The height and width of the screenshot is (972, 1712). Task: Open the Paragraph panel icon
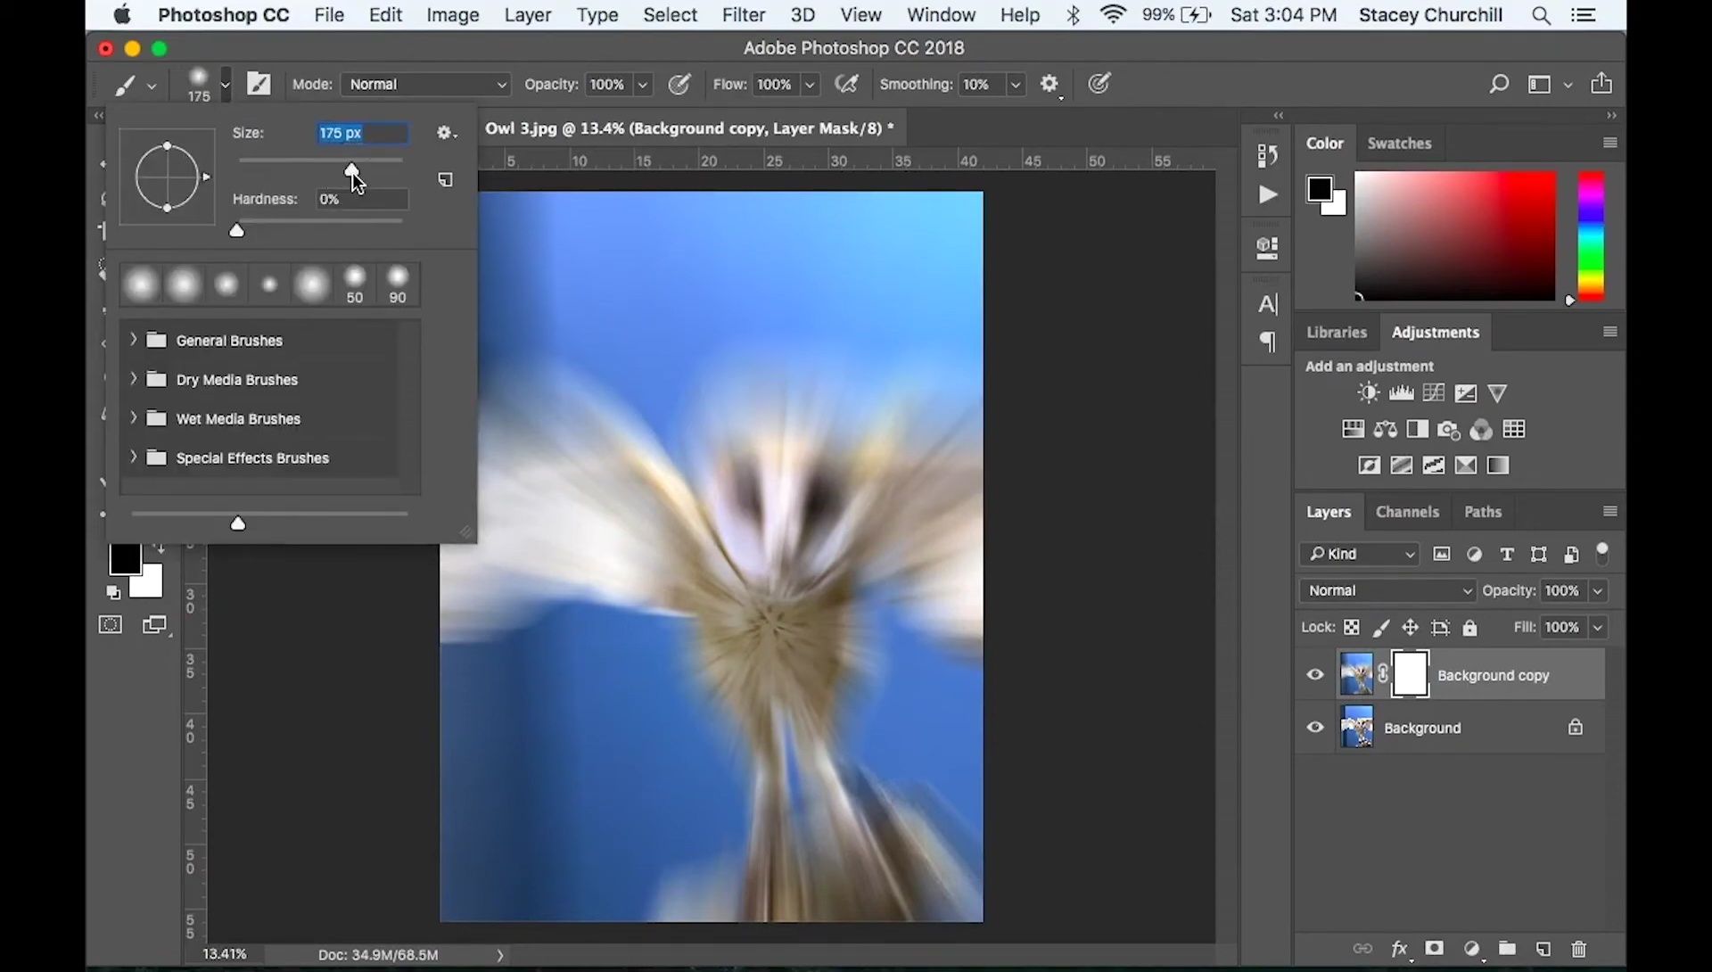(x=1267, y=342)
